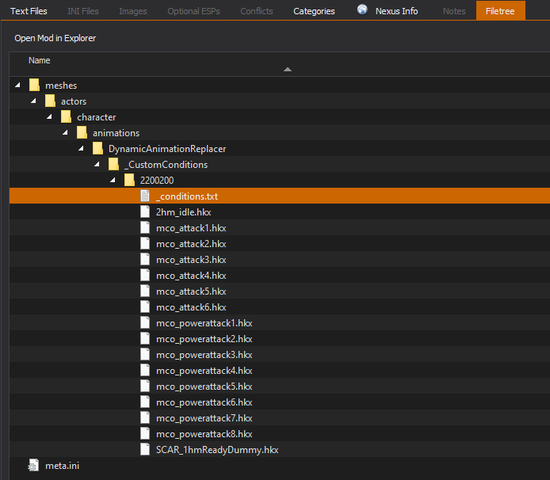Click the meshes folder icon
Viewport: 550px width, 480px height.
pyautogui.click(x=34, y=86)
